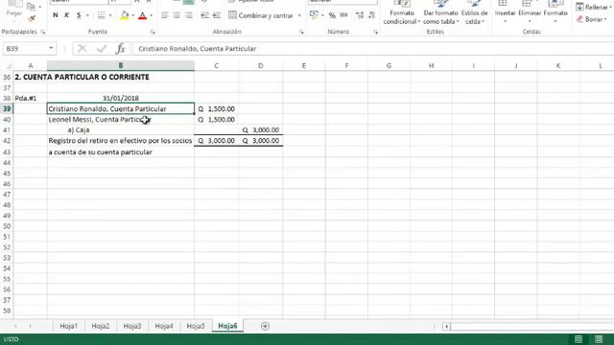The width and height of the screenshot is (614, 345).
Task: Select cell 'Pda.#1'
Action: point(31,98)
